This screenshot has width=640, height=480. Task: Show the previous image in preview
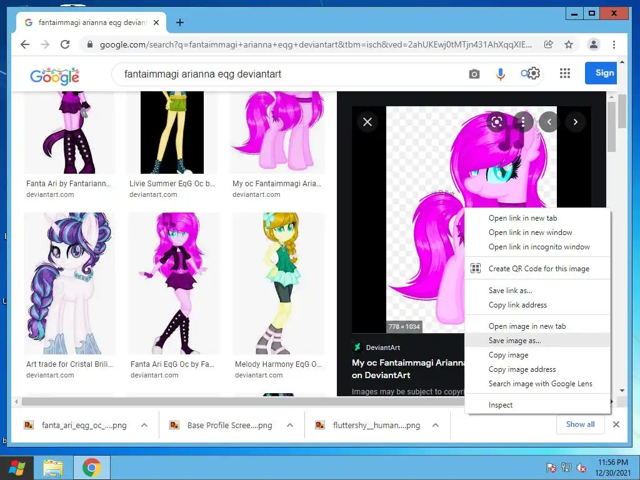549,122
